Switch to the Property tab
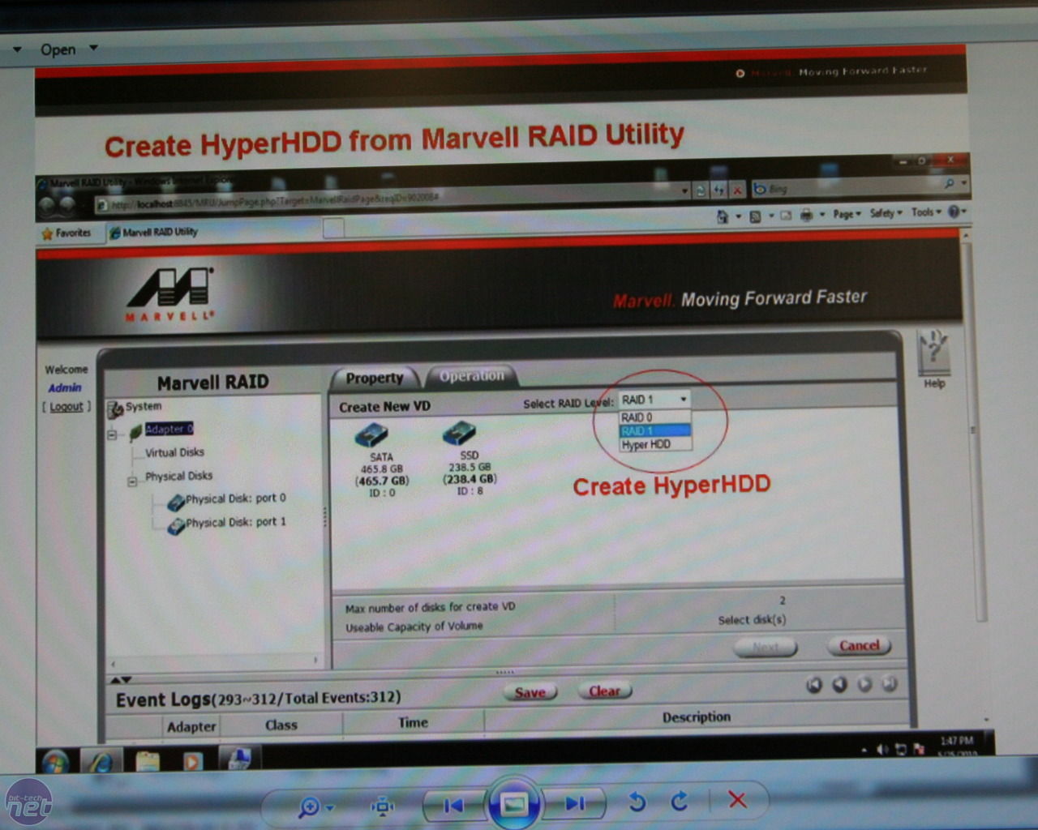 [x=374, y=379]
